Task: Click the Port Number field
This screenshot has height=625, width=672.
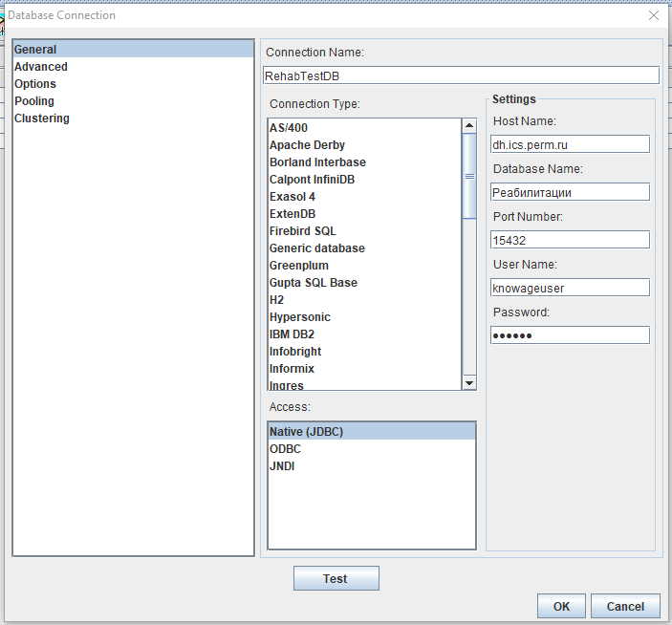Action: click(570, 240)
